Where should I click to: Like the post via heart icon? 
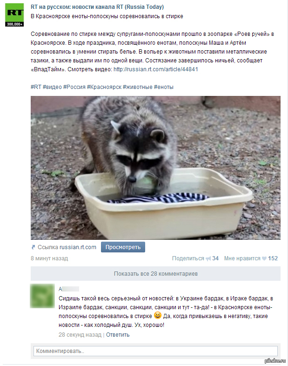264,258
